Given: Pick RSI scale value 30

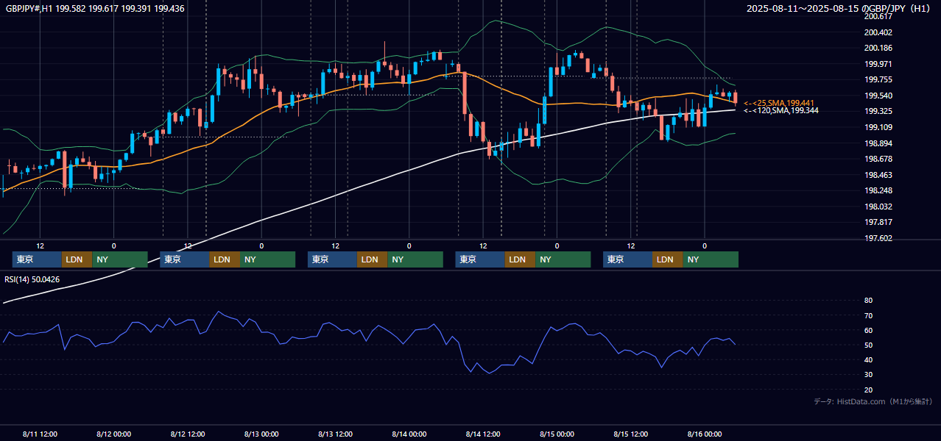Looking at the screenshot, I should pos(868,374).
